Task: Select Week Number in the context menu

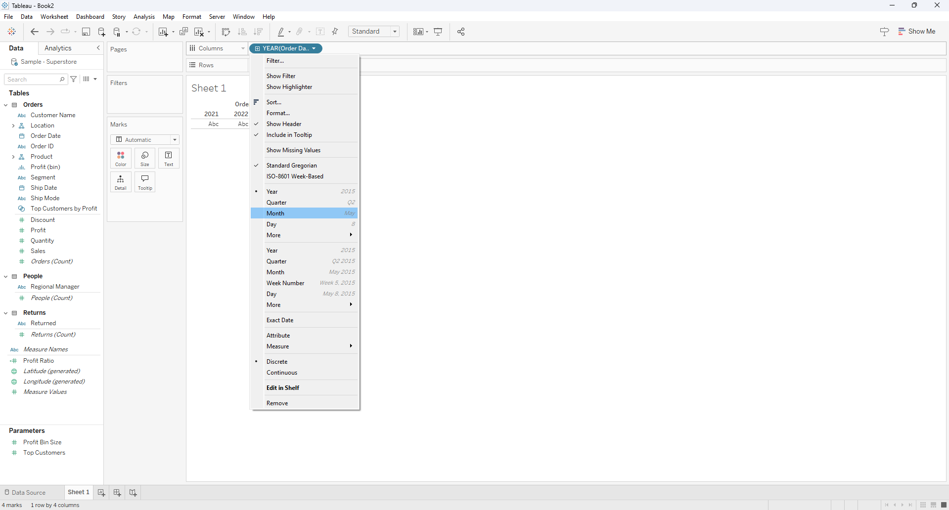Action: click(304, 283)
